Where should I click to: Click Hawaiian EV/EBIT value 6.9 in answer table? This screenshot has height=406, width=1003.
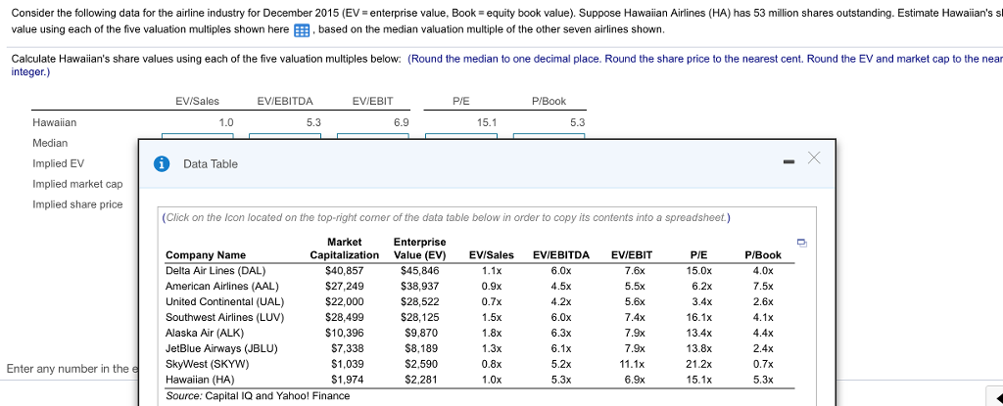[x=402, y=122]
